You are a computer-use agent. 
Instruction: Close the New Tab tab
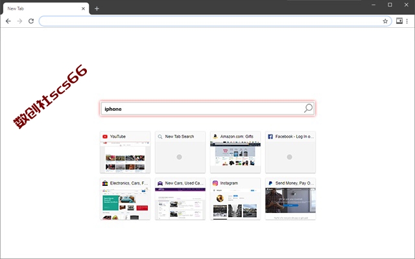coord(83,8)
